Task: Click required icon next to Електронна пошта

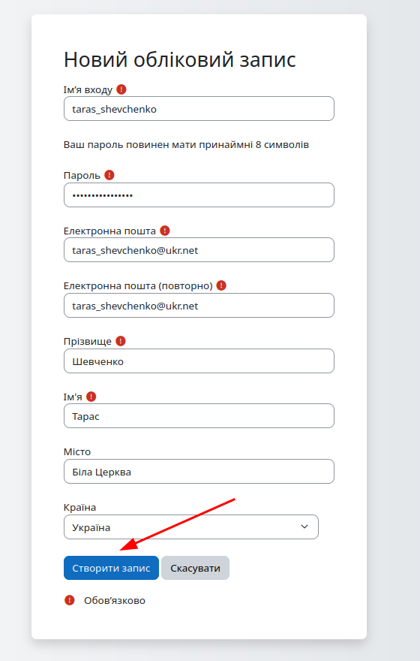Action: coord(165,231)
